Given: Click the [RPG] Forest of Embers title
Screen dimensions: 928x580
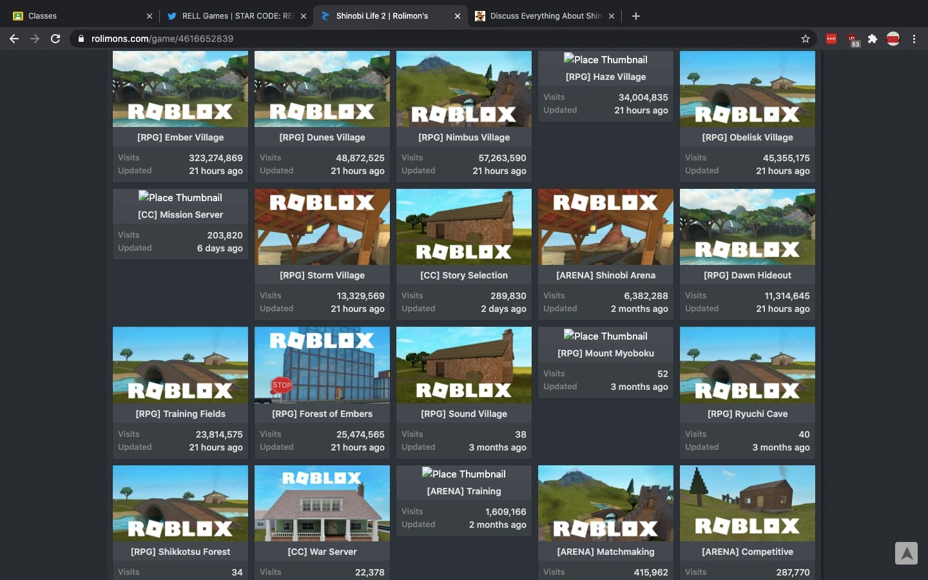Looking at the screenshot, I should (322, 414).
